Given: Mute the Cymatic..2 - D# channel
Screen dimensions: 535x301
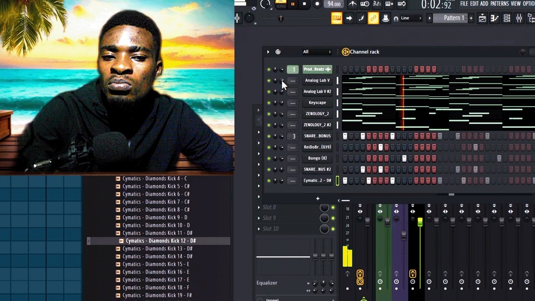Looking at the screenshot, I should pos(269,181).
